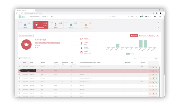Image resolution: width=180 pixels, height=106 pixels.
Task: Add new waste card with green plus
Action: 158,27
